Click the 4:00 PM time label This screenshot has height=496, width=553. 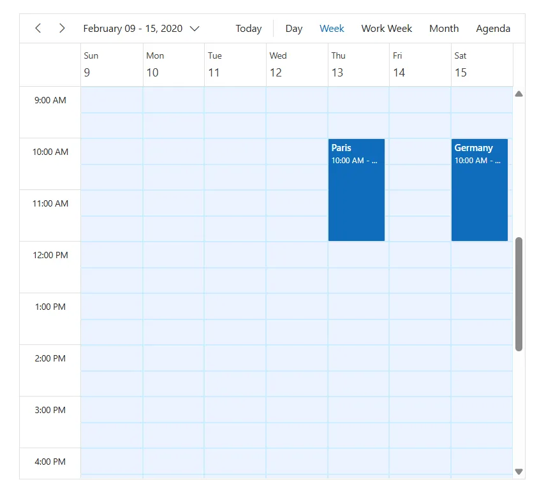click(50, 462)
